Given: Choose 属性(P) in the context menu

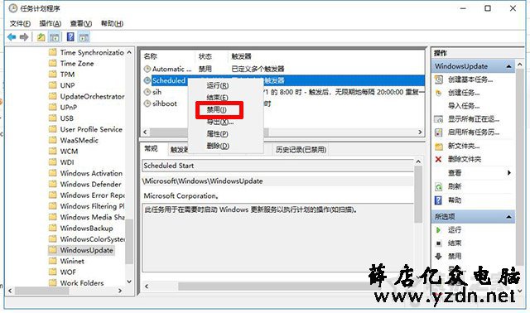Looking at the screenshot, I should click(217, 134).
